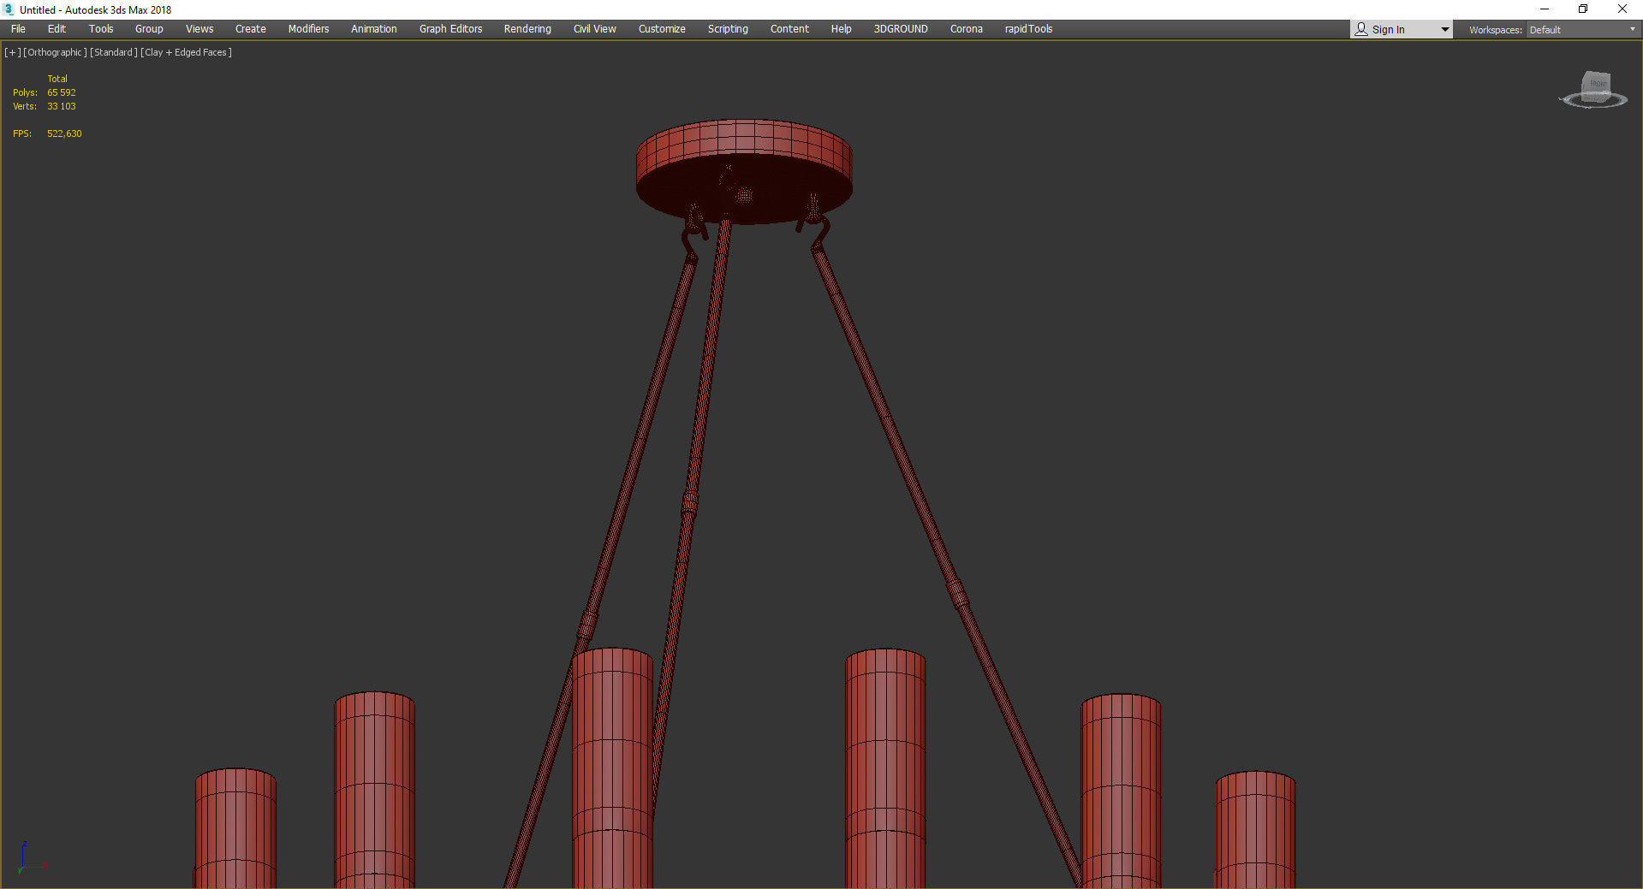The width and height of the screenshot is (1643, 889).
Task: Click the Verts count 33 103
Action: click(x=62, y=106)
